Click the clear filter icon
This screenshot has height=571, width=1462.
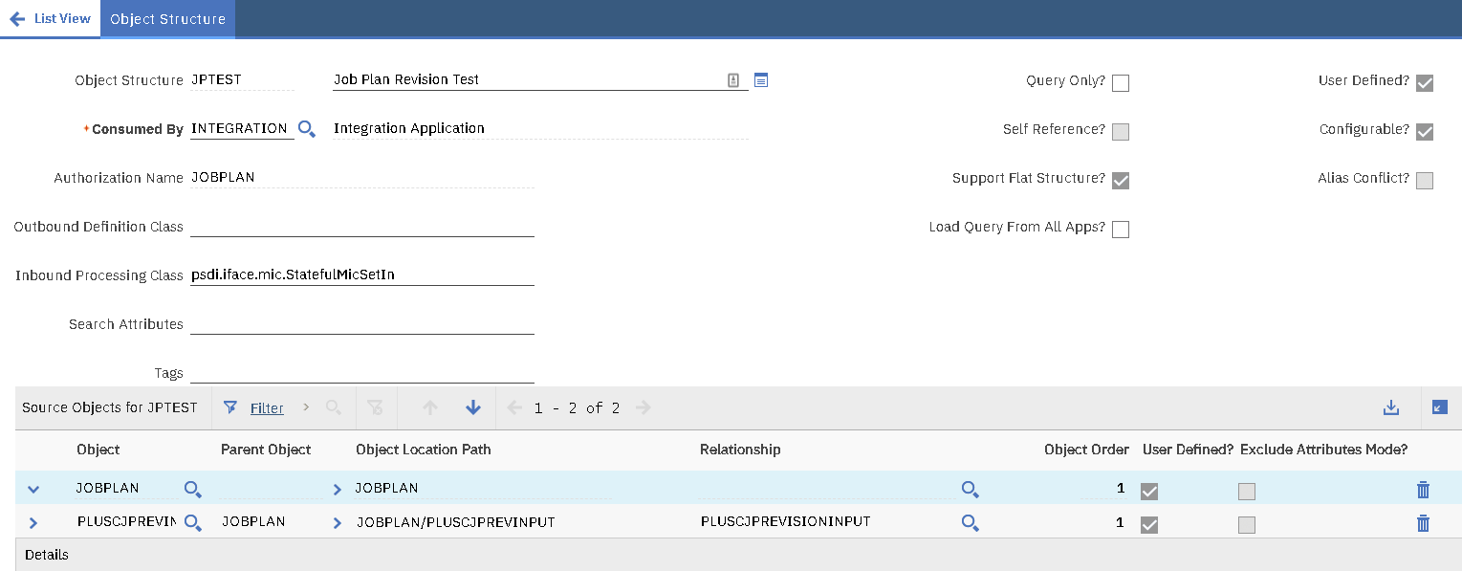point(375,407)
